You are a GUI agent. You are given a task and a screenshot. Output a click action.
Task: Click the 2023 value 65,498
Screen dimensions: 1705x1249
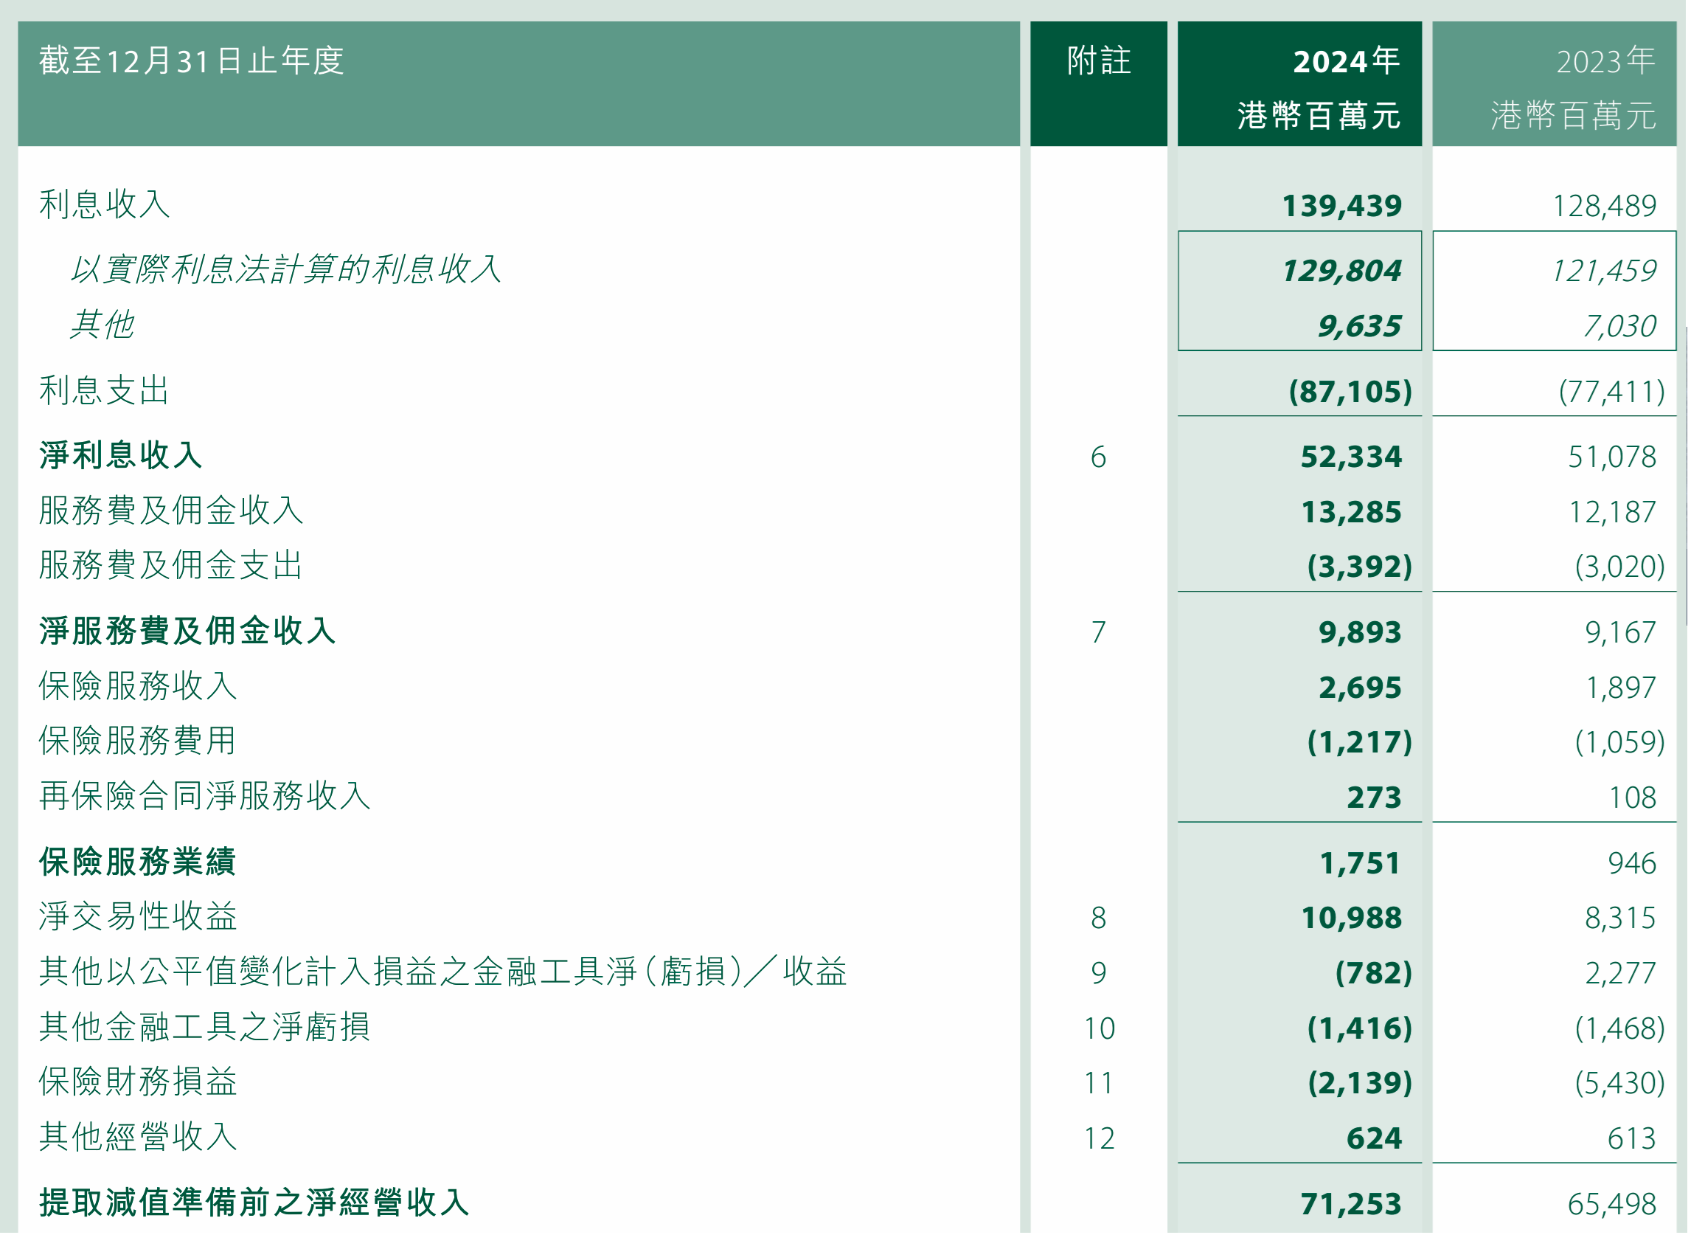coord(1612,1205)
